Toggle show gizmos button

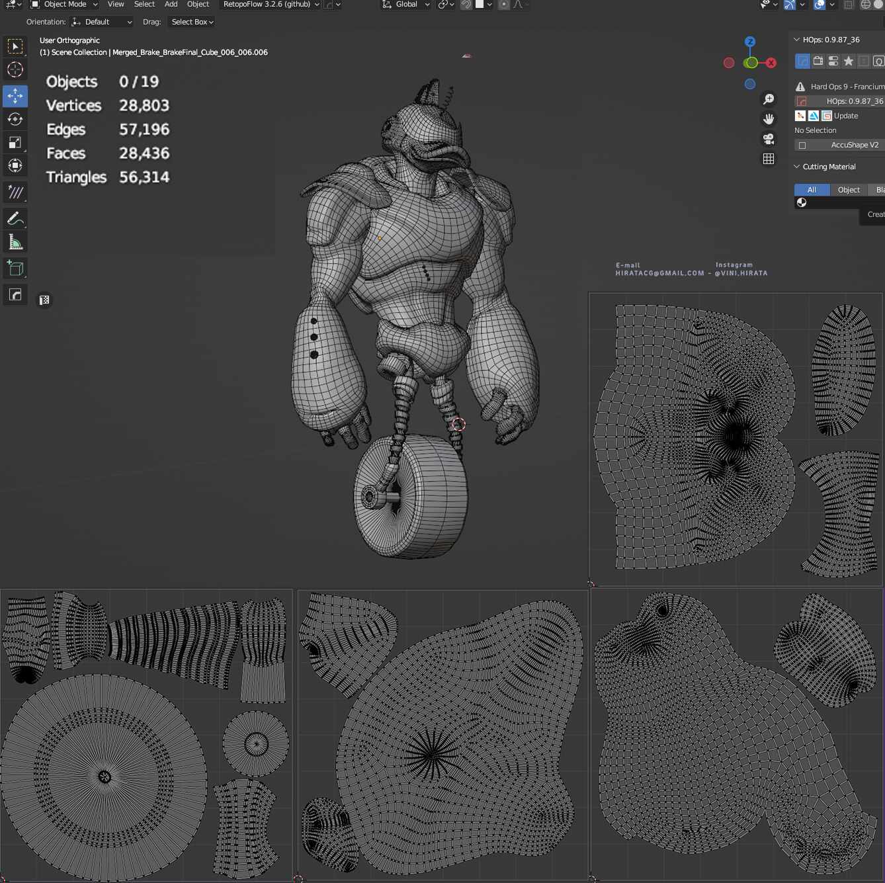click(x=790, y=4)
